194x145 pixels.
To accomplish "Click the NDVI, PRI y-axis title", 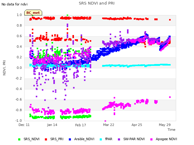I will pyautogui.click(x=4, y=68).
